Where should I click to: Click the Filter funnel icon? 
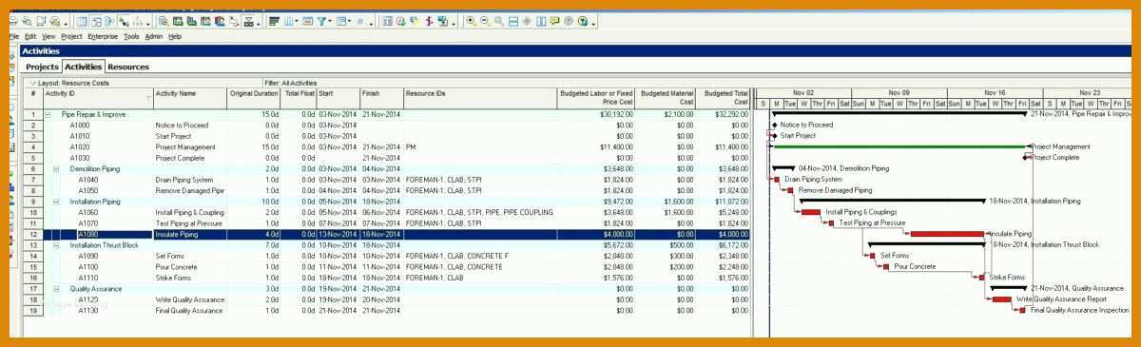[320, 20]
